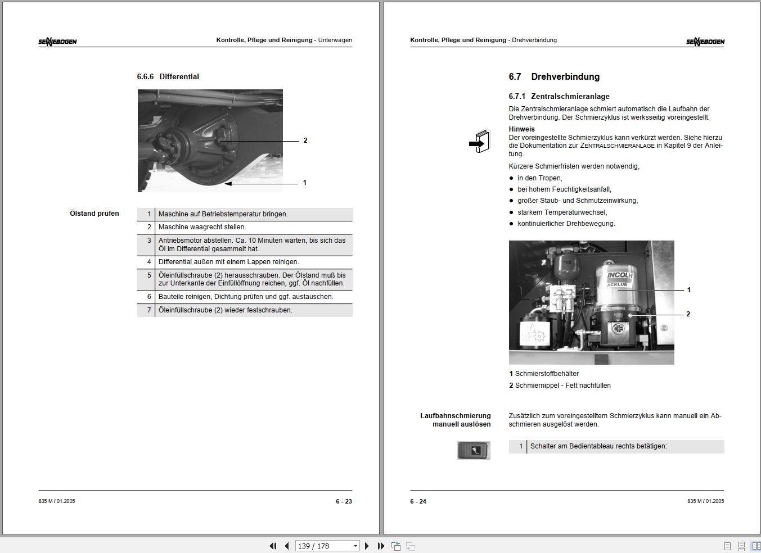The width and height of the screenshot is (761, 553).
Task: Activate two-page facing view
Action: pyautogui.click(x=754, y=545)
